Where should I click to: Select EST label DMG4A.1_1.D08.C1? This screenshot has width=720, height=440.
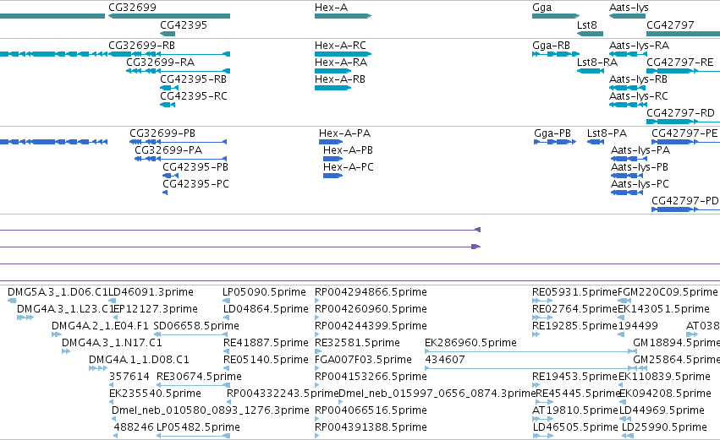click(139, 360)
